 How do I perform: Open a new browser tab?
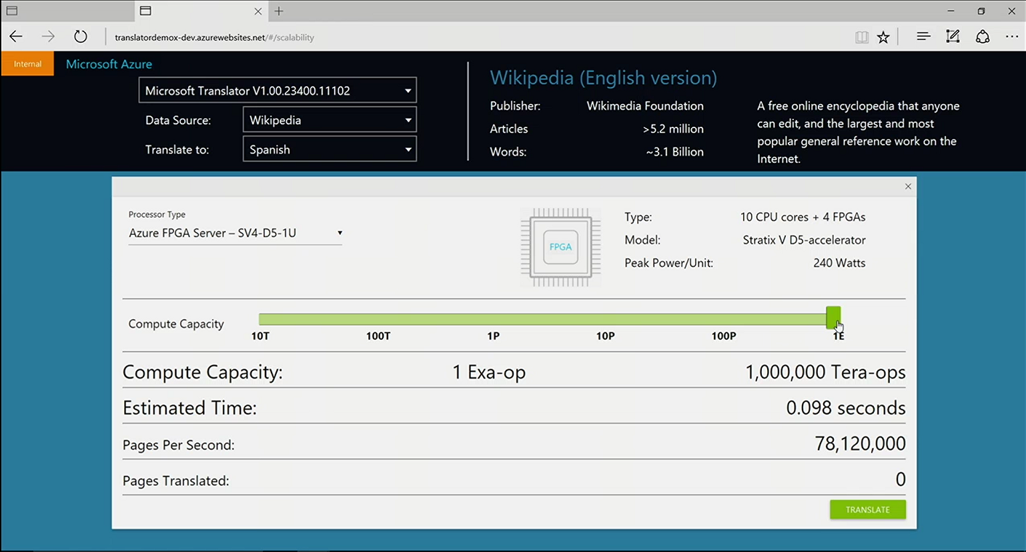pyautogui.click(x=279, y=11)
